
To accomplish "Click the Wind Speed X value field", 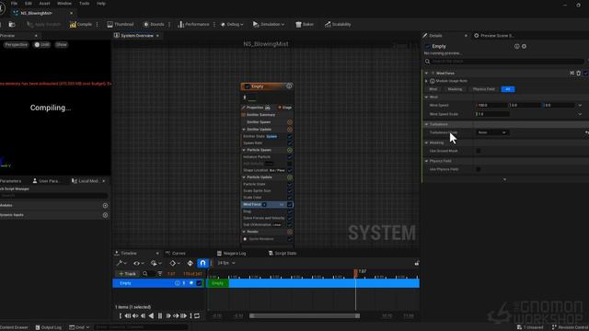I will 491,106.
